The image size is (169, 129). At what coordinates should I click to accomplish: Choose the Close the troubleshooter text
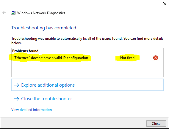coord(46,98)
